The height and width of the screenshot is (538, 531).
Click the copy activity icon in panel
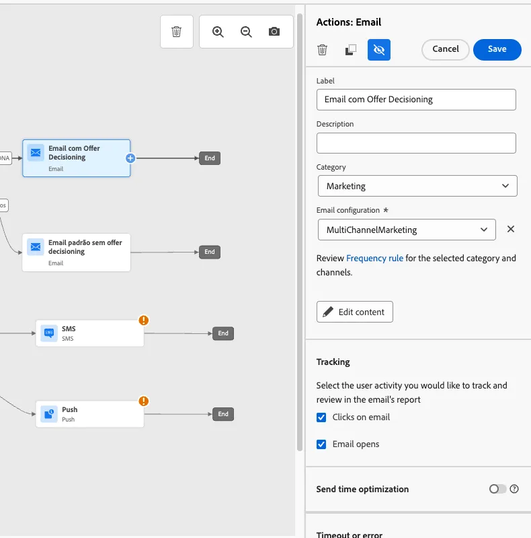pos(350,50)
